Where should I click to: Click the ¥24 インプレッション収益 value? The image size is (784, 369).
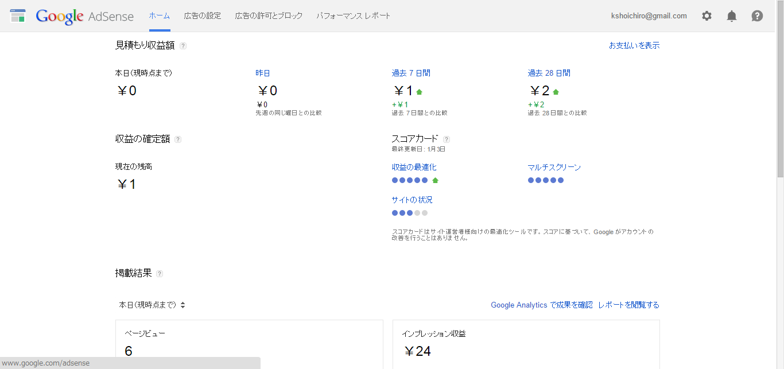pyautogui.click(x=417, y=351)
